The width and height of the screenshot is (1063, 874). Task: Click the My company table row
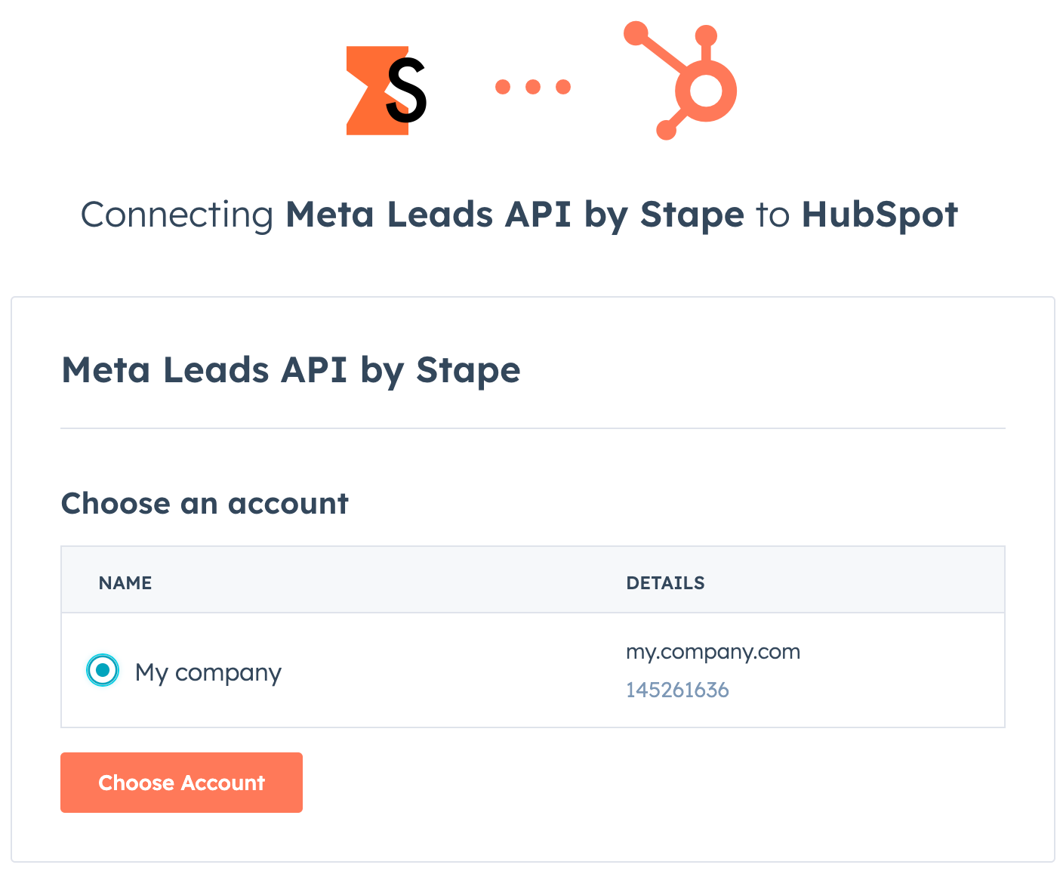pyautogui.click(x=533, y=670)
